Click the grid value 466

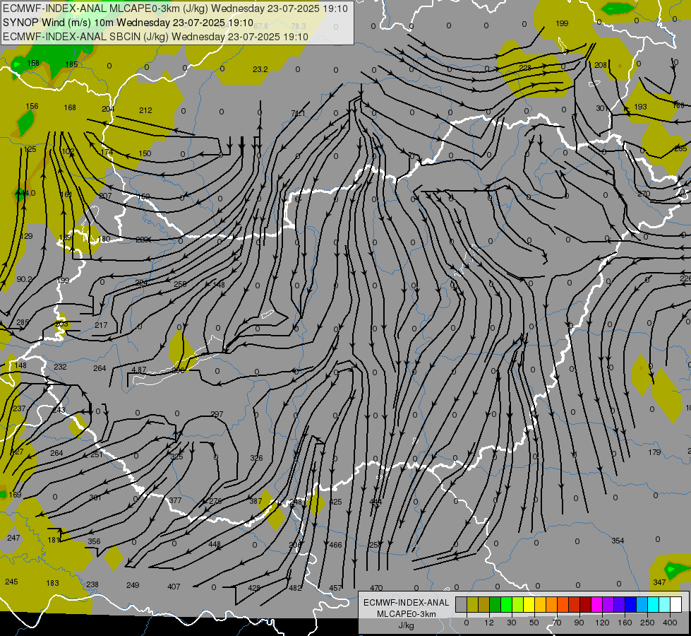[335, 545]
